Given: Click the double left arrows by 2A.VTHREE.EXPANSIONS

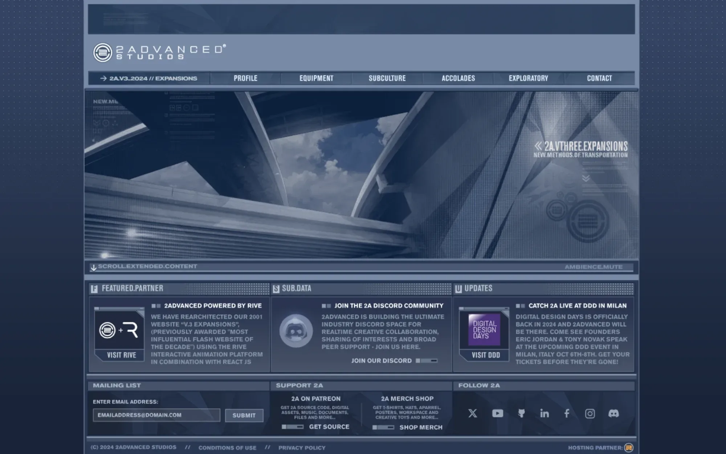Looking at the screenshot, I should (538, 146).
